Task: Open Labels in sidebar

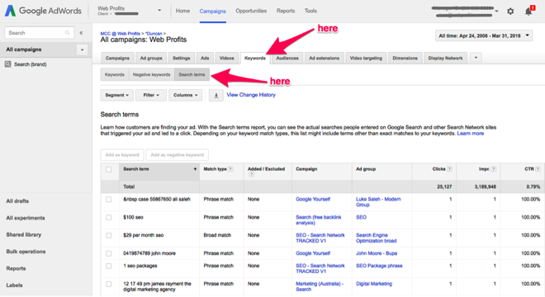Action: 14,285
